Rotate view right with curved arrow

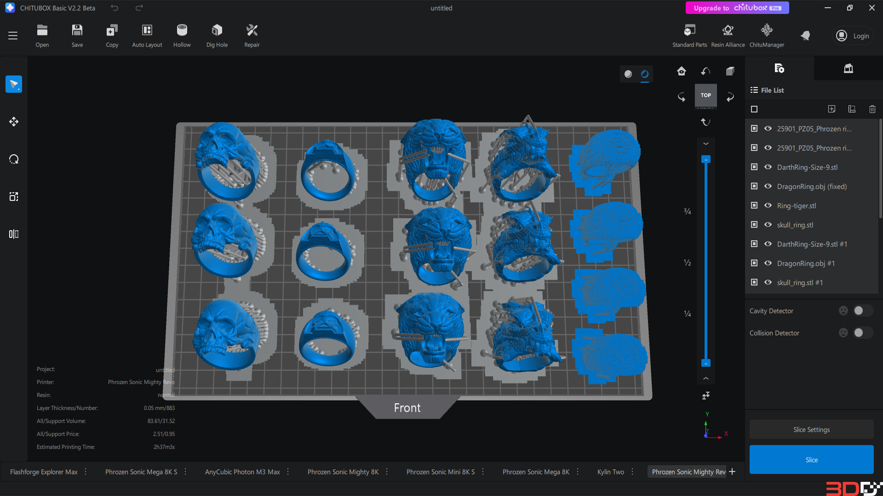coord(730,97)
